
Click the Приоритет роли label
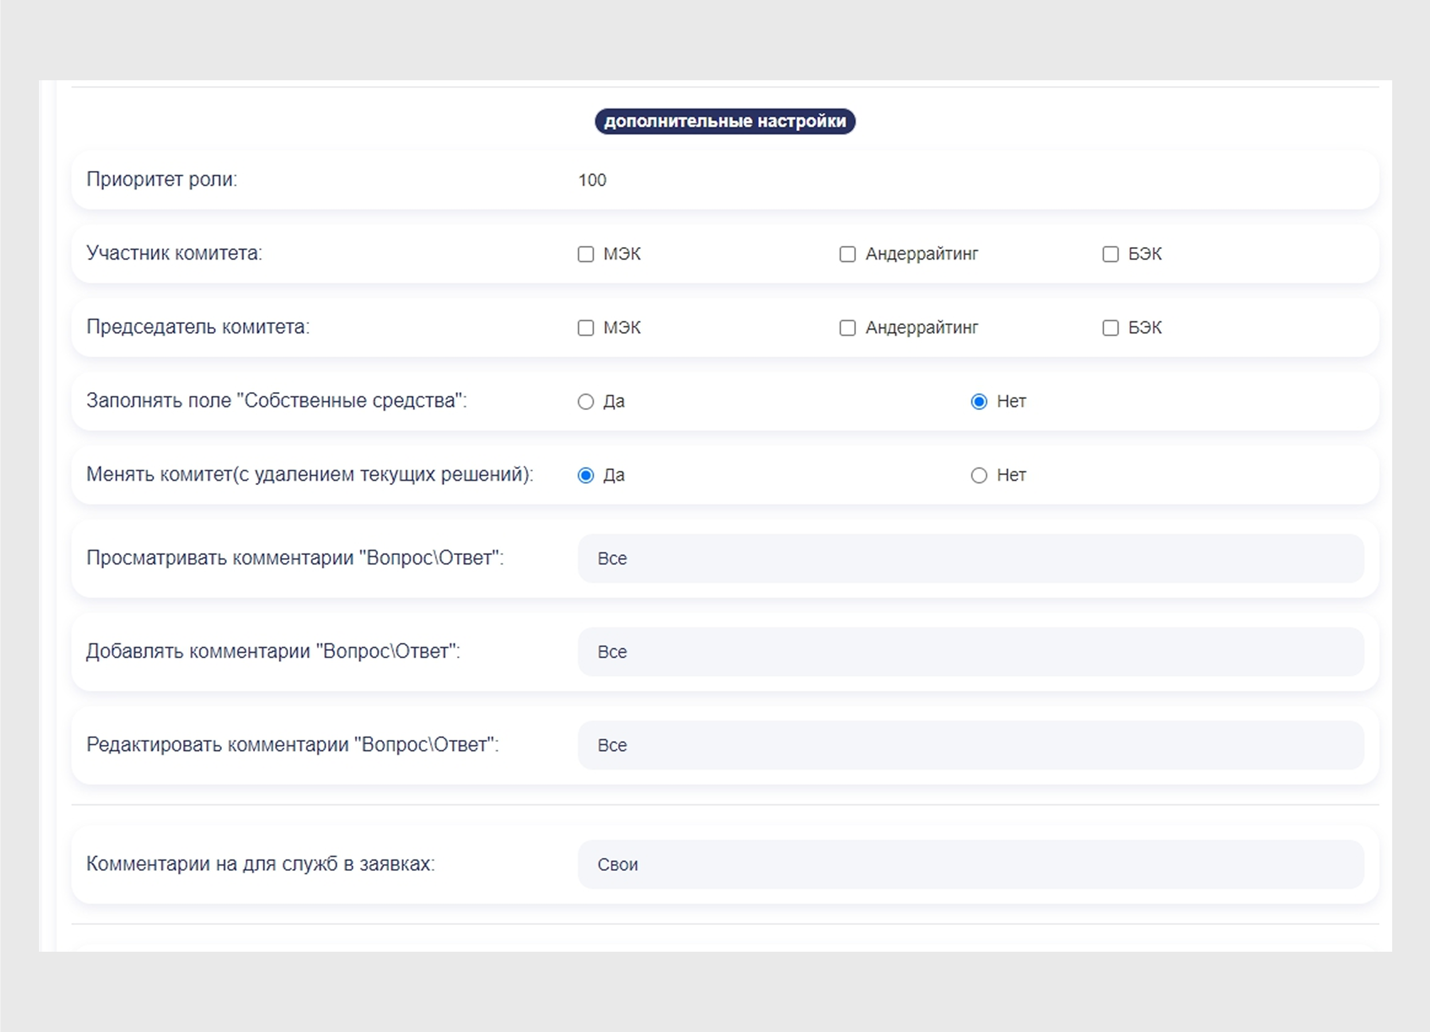click(x=162, y=179)
